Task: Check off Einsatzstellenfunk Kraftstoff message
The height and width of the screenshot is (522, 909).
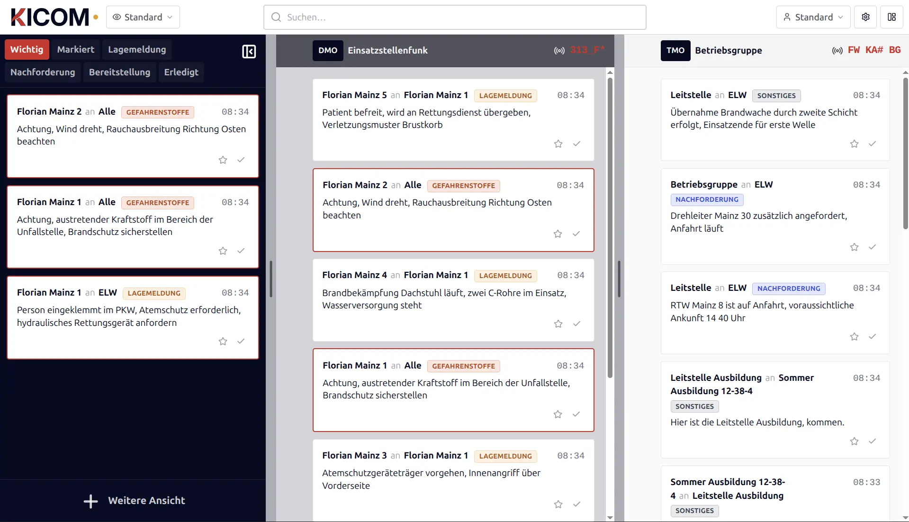Action: point(576,414)
